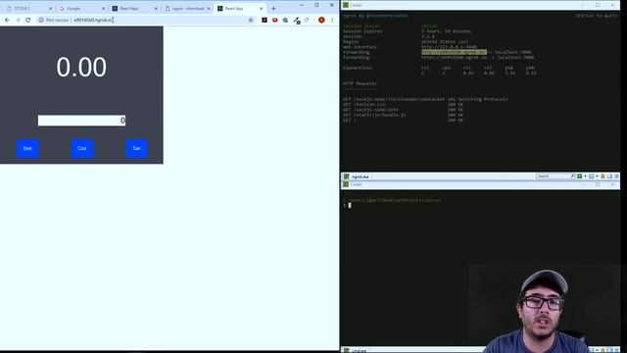Image resolution: width=627 pixels, height=353 pixels.
Task: Click the HTTP Requests heading
Action: coord(360,83)
